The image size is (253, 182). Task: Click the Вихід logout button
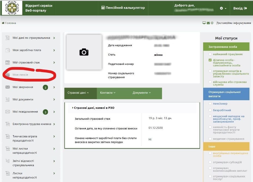[x=240, y=8]
